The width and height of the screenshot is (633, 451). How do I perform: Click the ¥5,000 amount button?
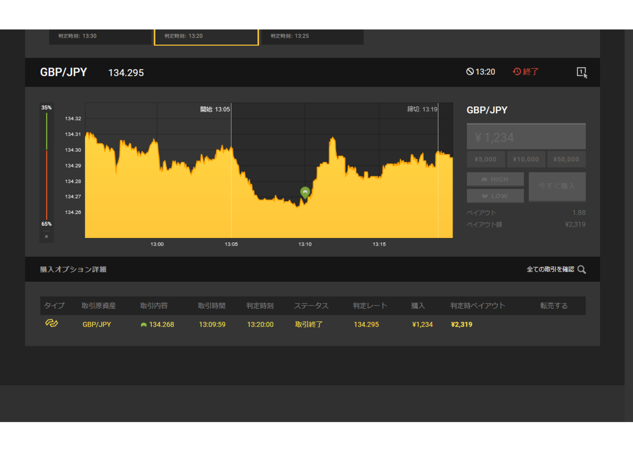coord(486,159)
